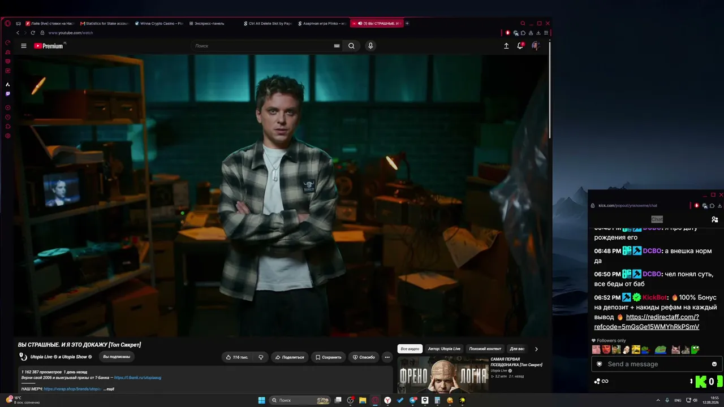Open the chat identity shield icon
Screen dimensions: 724x407
click(600, 364)
